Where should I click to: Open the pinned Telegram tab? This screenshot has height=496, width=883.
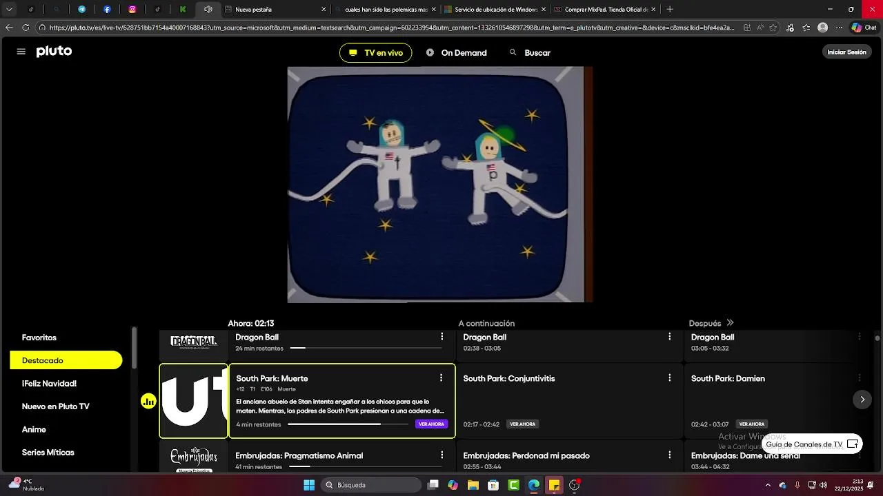pyautogui.click(x=81, y=10)
